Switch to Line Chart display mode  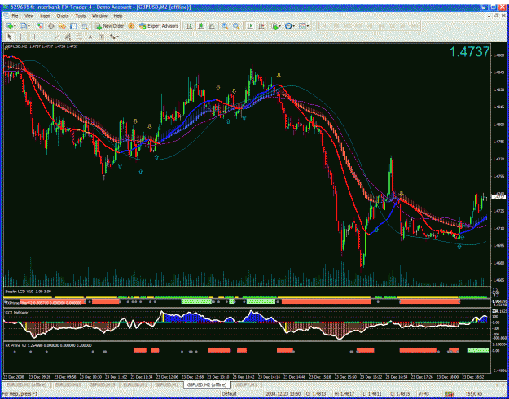pos(212,26)
